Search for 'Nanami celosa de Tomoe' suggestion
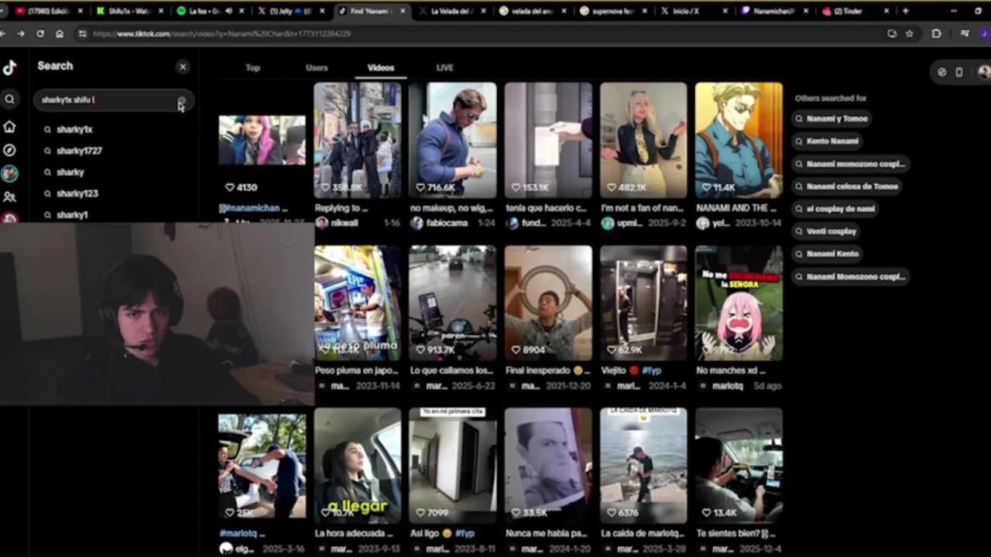The width and height of the screenshot is (991, 557). click(x=847, y=186)
